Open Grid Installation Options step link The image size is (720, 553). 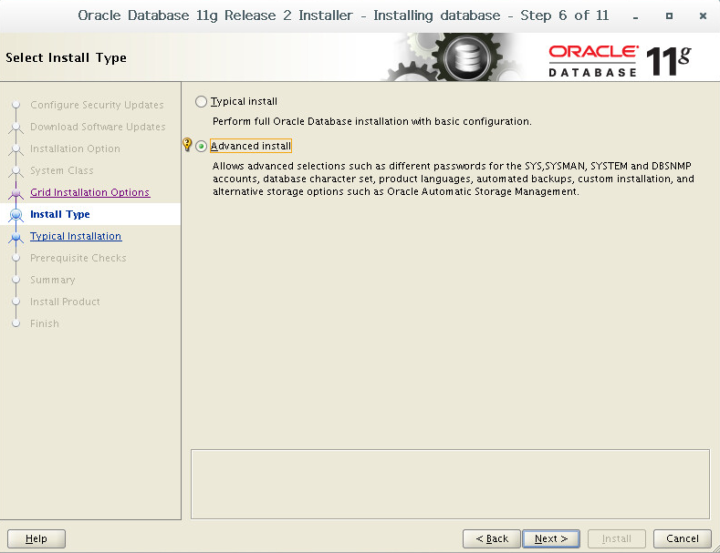click(90, 192)
